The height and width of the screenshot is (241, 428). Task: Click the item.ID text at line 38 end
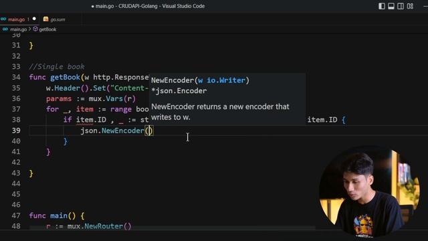322,120
